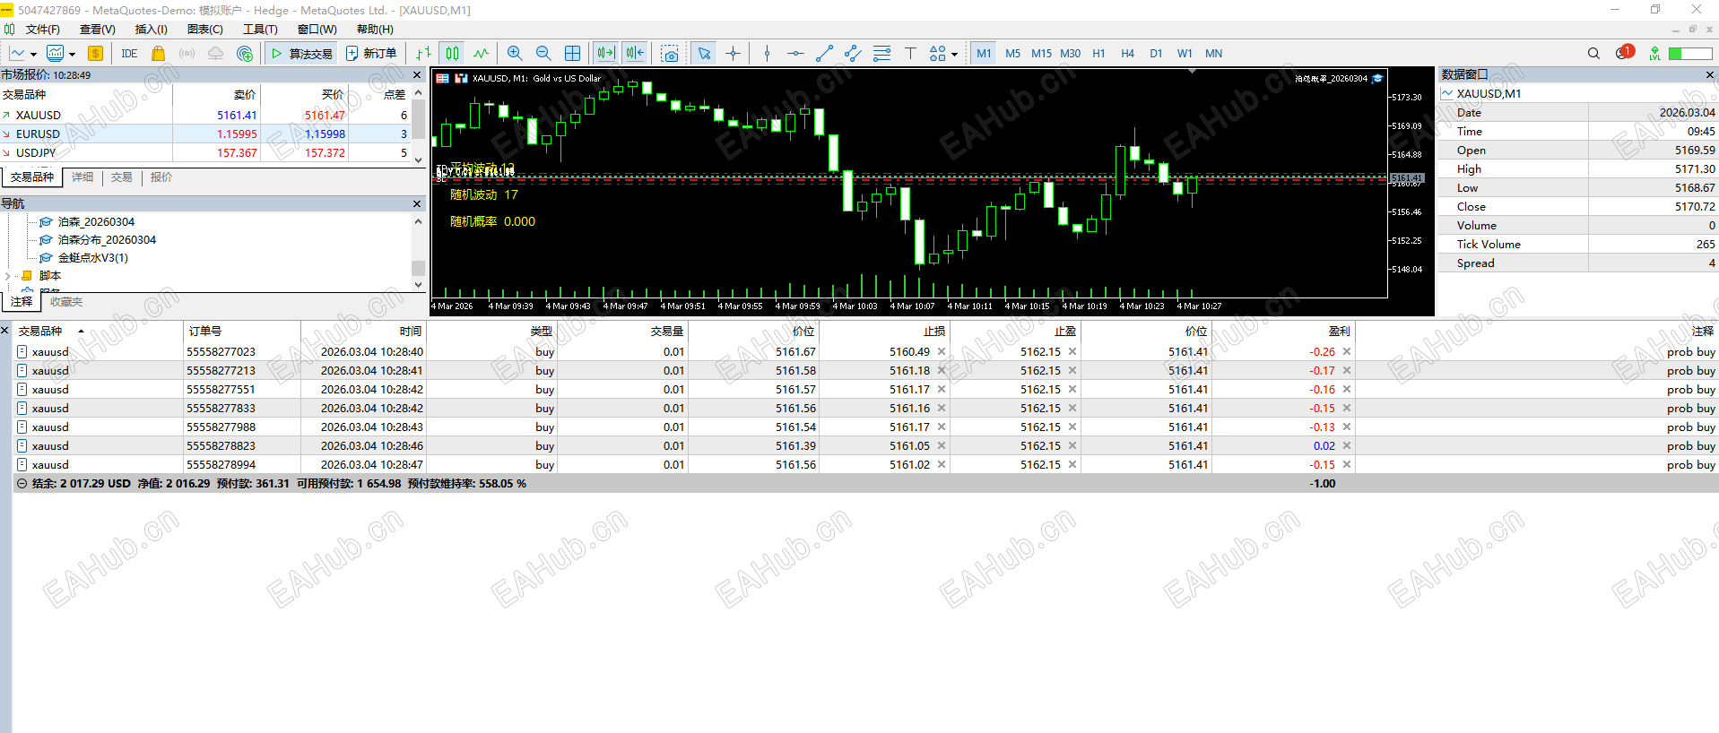The height and width of the screenshot is (733, 1719).
Task: Click the tile windows grid icon
Action: (x=572, y=54)
